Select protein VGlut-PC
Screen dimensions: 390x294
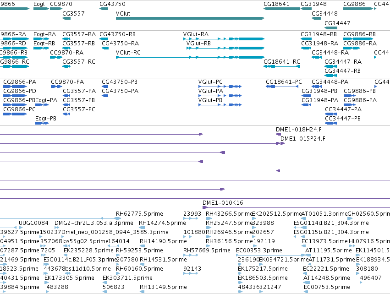click(x=220, y=87)
